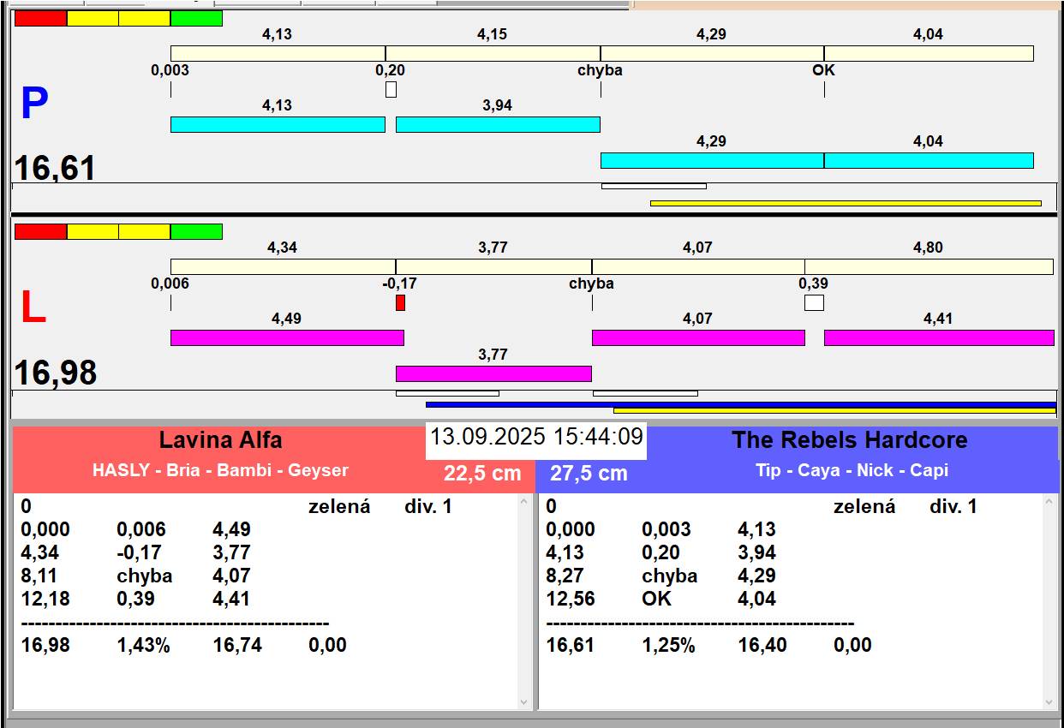Click the 1,25% value in the right list
This screenshot has height=728, width=1064.
pyautogui.click(x=668, y=645)
